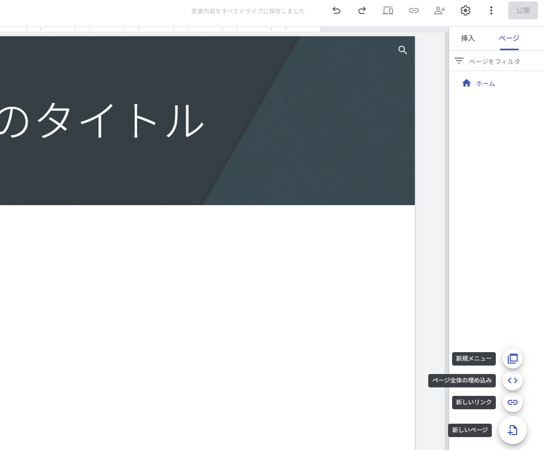The image size is (544, 450).
Task: Click the home icon next to ホーム
Action: [x=466, y=83]
